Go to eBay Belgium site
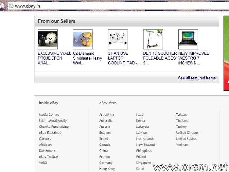 coord(105,133)
